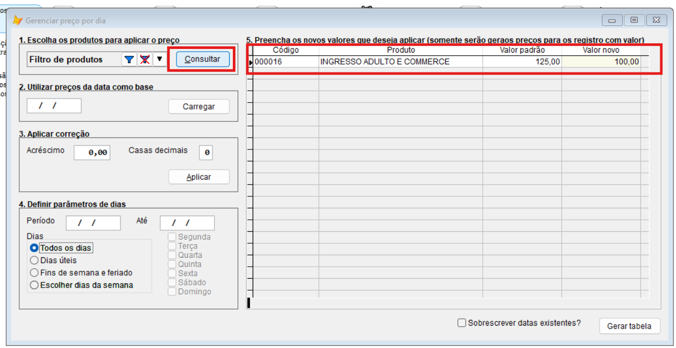Edit Valor novo cell showing 100,00
The width and height of the screenshot is (676, 348).
tap(600, 61)
